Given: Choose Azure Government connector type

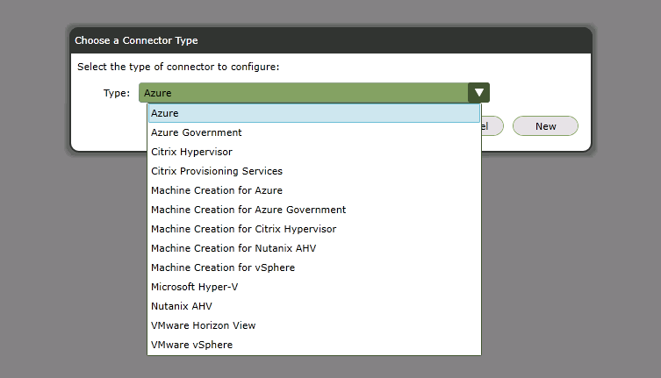Looking at the screenshot, I should [x=197, y=132].
